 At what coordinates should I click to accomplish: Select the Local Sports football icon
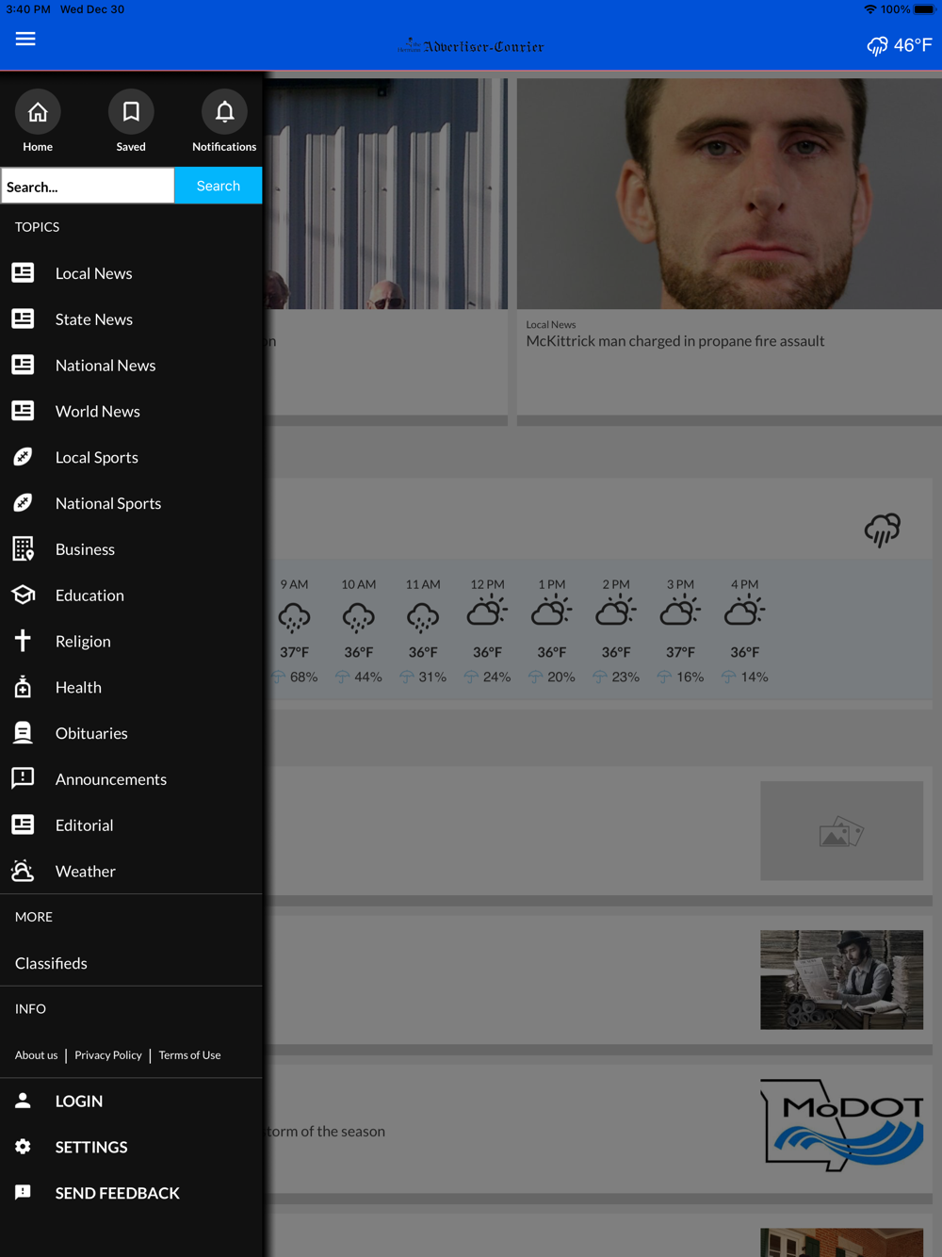[23, 457]
